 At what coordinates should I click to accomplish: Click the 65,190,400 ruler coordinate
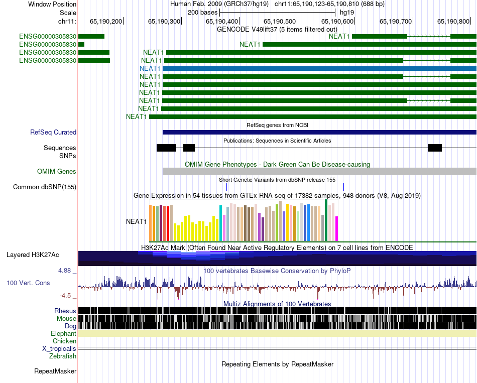[x=222, y=21]
